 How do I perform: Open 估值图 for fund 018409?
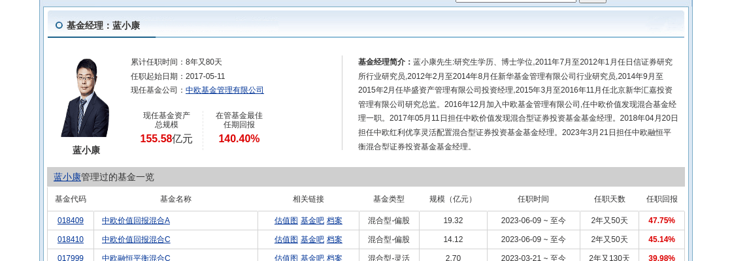point(286,221)
